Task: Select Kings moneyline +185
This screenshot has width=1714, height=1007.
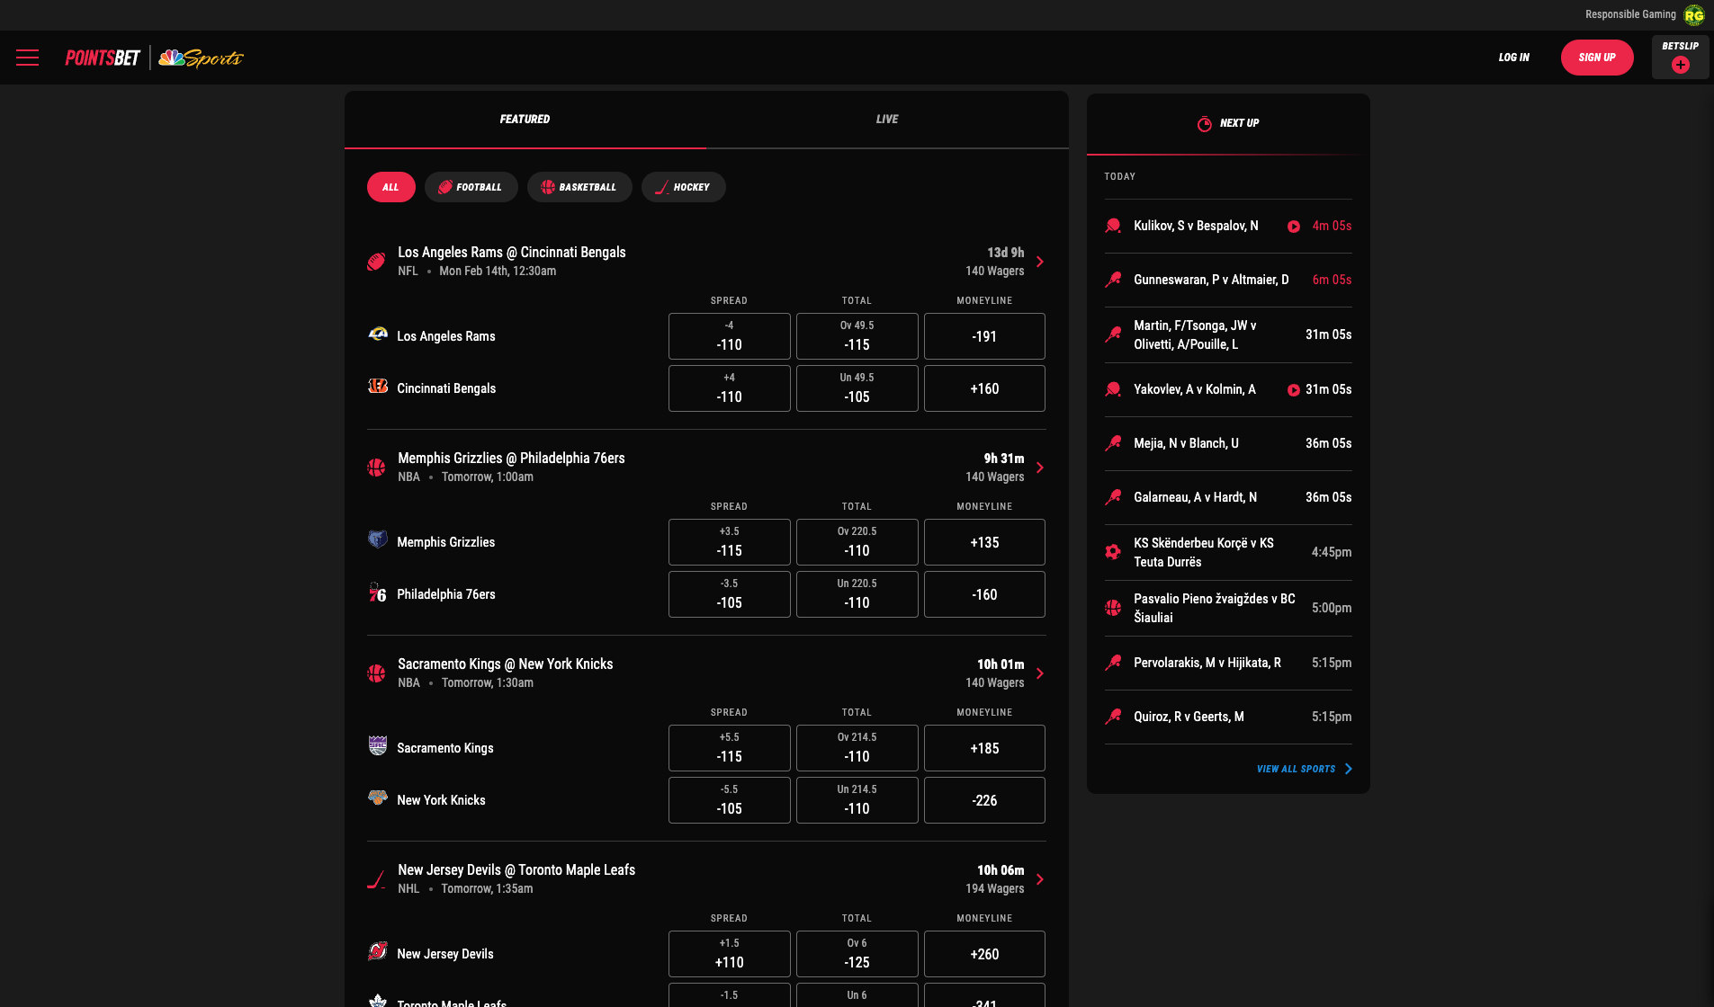Action: point(984,748)
